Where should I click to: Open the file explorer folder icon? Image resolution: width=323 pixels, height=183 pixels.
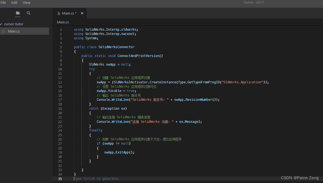[x=18, y=13]
